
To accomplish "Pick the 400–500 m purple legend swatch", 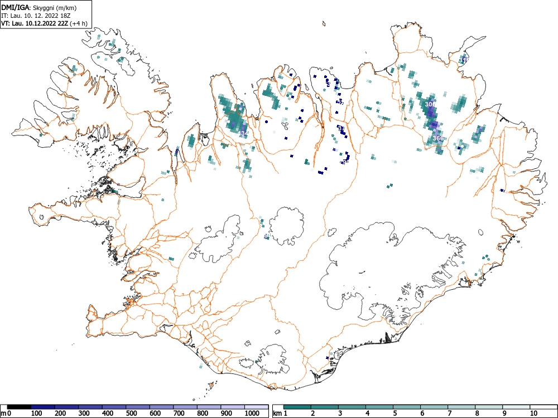I will click(114, 407).
